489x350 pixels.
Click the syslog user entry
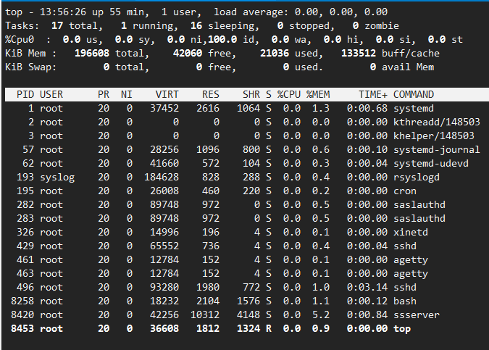pos(57,176)
